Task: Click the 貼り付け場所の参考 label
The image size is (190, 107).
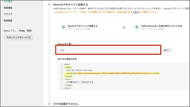Action: click(x=67, y=59)
